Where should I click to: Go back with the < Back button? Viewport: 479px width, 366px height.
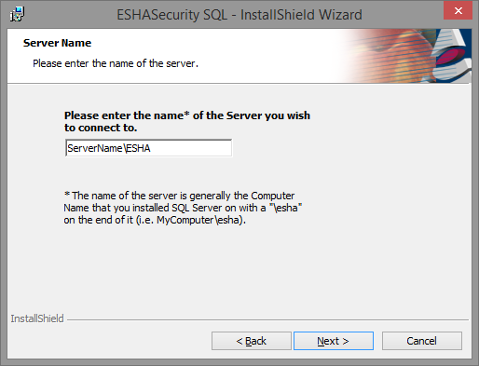pos(252,341)
